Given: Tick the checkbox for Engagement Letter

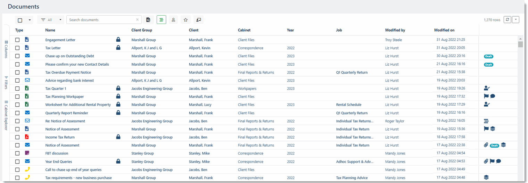Looking at the screenshot, I should (17, 40).
